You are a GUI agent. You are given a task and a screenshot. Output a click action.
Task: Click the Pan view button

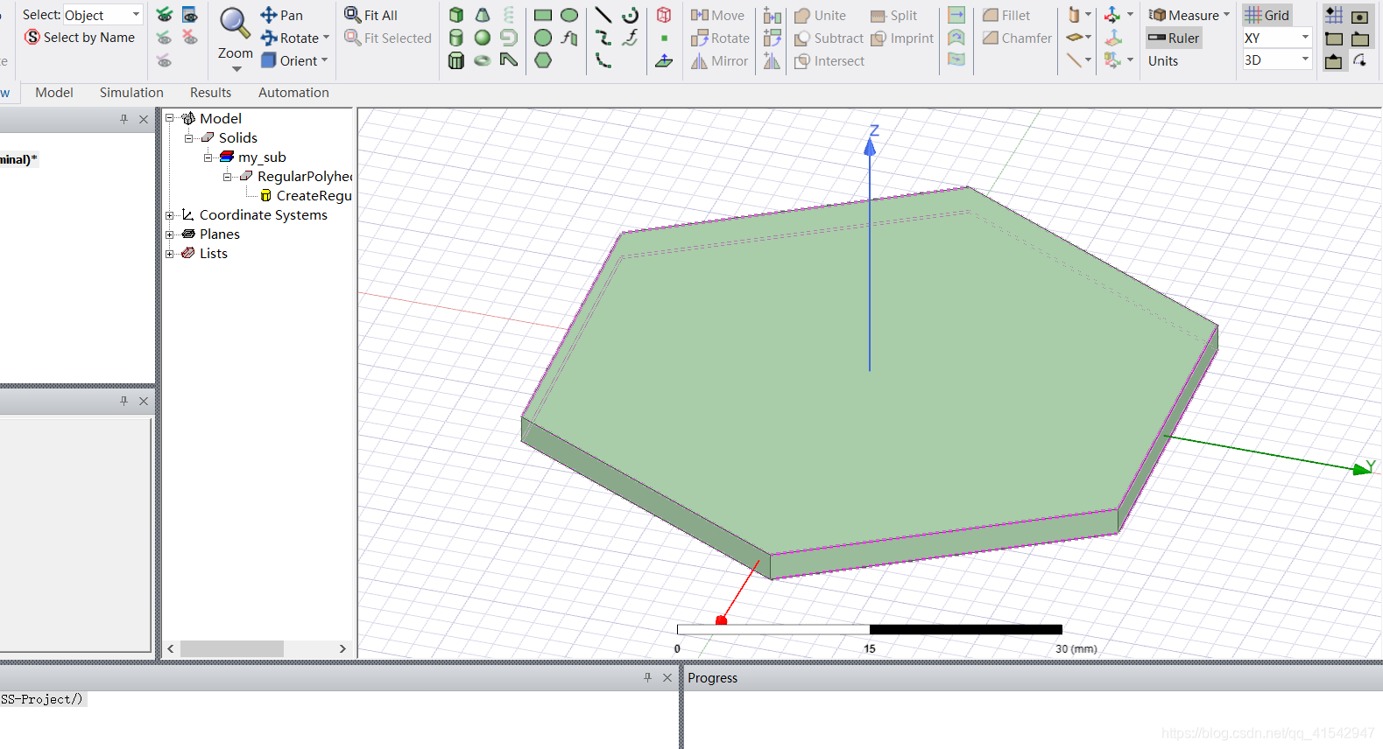[281, 15]
